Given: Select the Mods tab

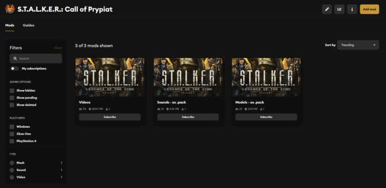Looking at the screenshot, I should click(10, 25).
